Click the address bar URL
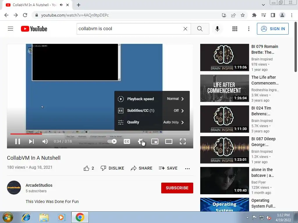This screenshot has height=223, width=298. click(75, 15)
